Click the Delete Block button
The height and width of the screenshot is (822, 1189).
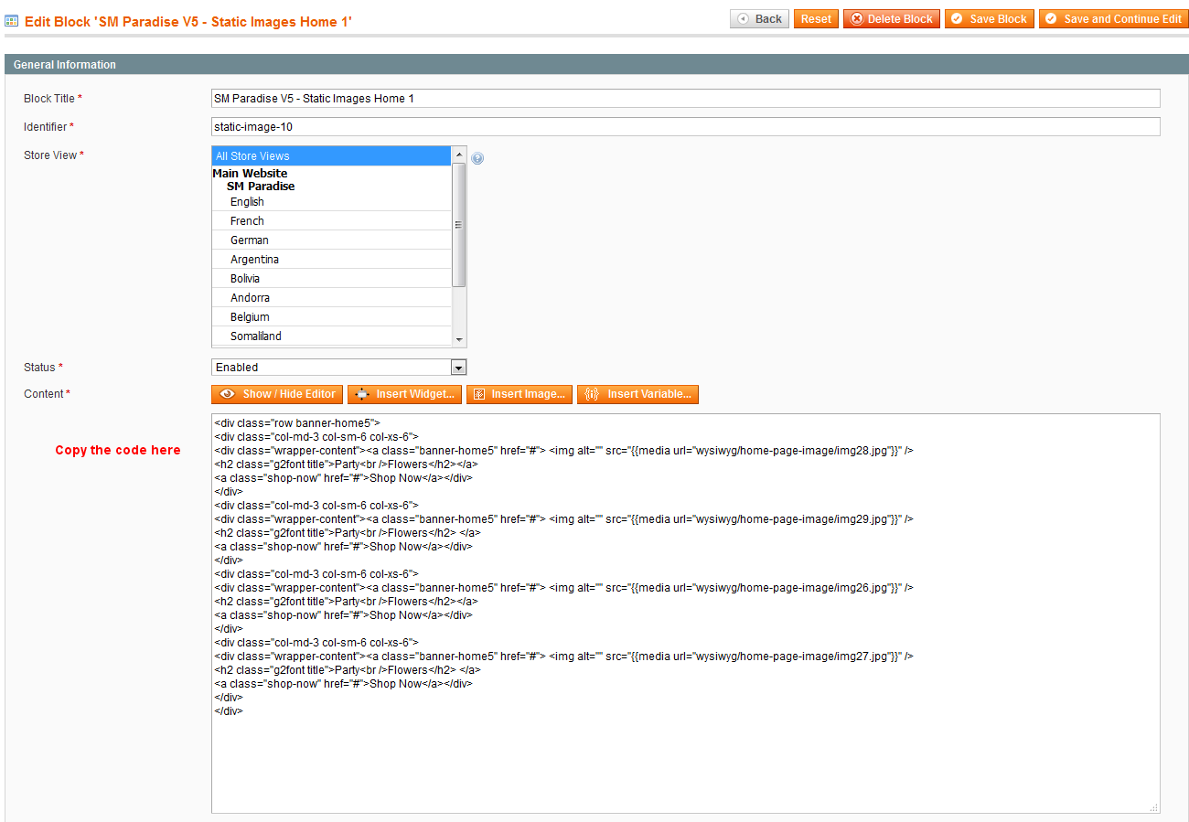891,19
